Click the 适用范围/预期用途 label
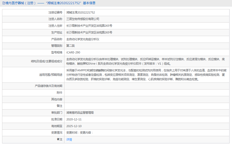 51,75
